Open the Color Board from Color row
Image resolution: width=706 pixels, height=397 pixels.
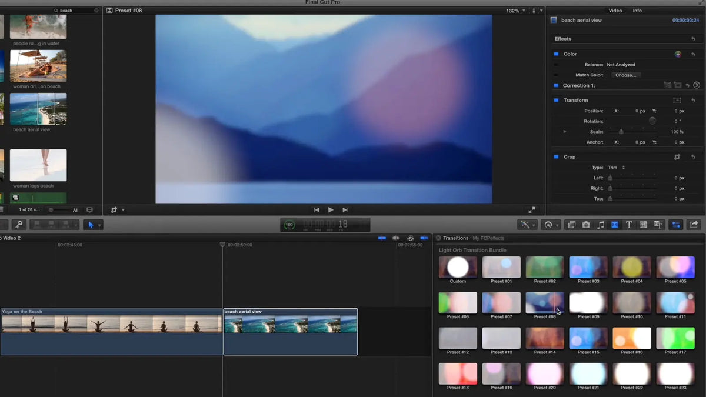(x=678, y=54)
